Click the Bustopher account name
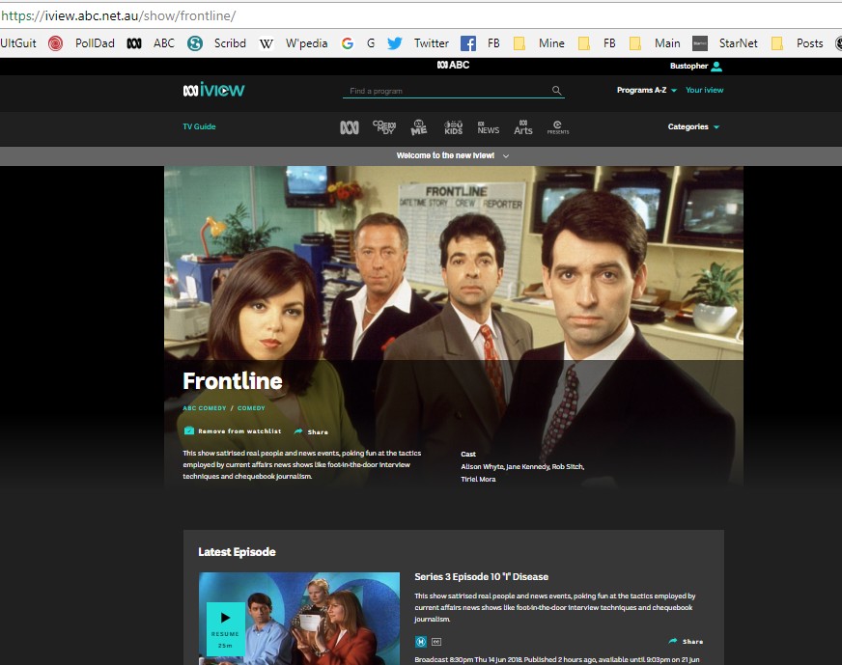 click(689, 66)
